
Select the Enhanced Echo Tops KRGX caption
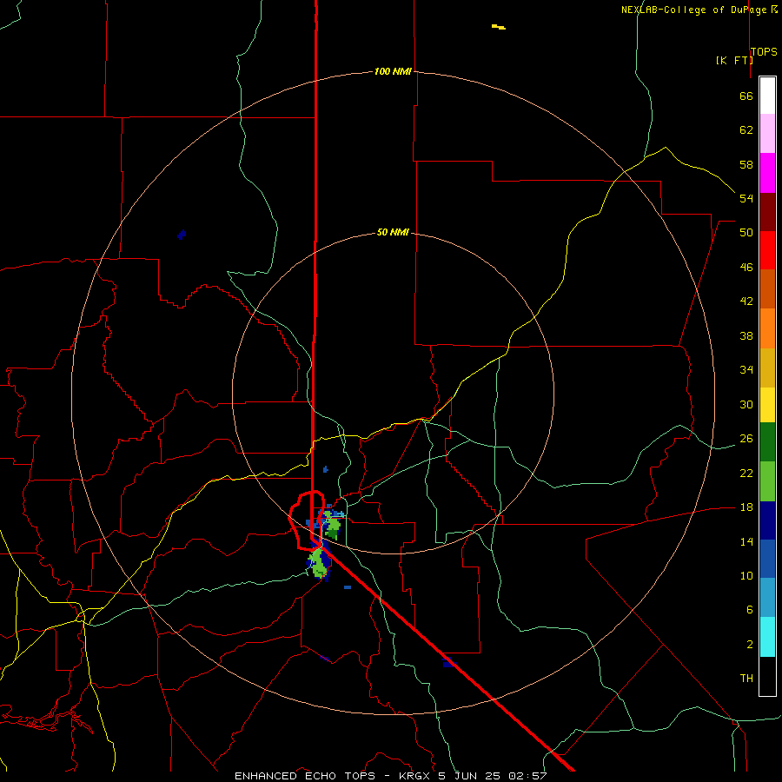click(391, 776)
